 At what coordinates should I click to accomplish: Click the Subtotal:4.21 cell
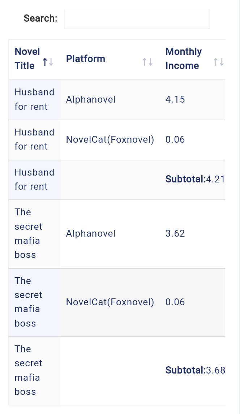tap(193, 180)
